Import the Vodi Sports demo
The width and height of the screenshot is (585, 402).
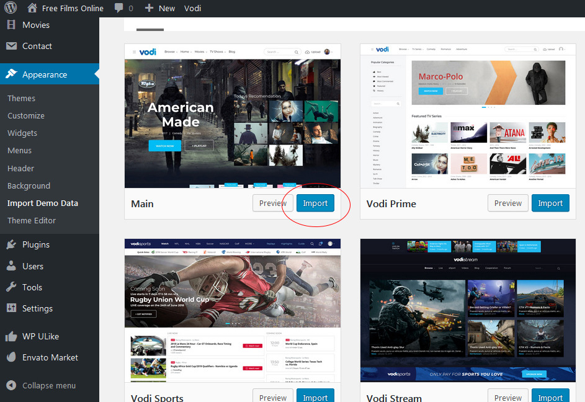[315, 396]
